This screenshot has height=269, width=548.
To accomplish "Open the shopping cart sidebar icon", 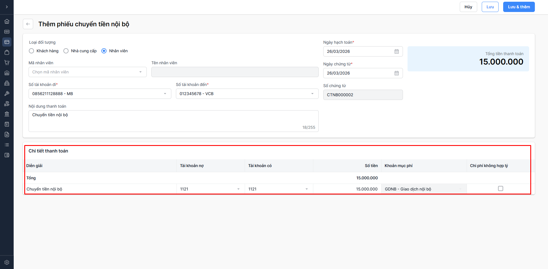I will click(7, 63).
